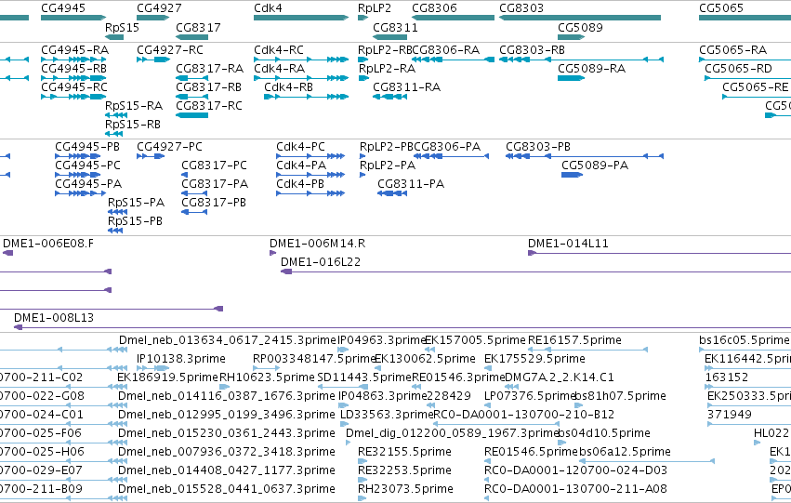The height and width of the screenshot is (503, 791).
Task: Open protein CG8317-PA label
Action: [215, 184]
